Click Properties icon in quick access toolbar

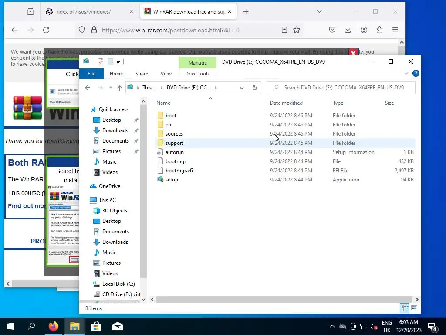pos(101,62)
